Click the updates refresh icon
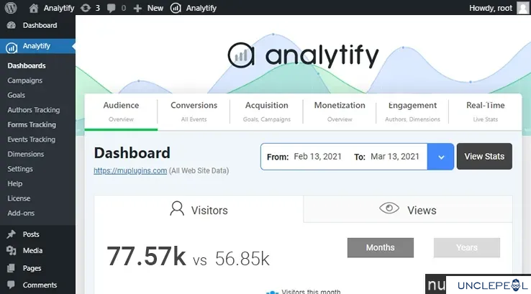The height and width of the screenshot is (294, 531). (x=86, y=8)
